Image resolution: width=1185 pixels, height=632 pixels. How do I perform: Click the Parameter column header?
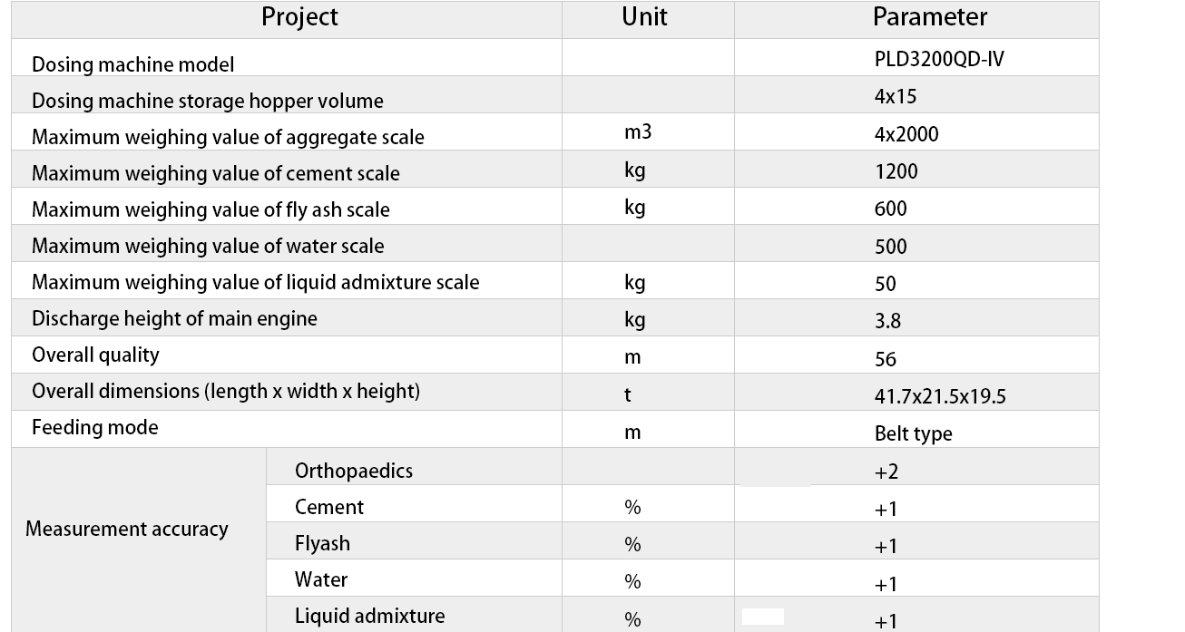929,17
